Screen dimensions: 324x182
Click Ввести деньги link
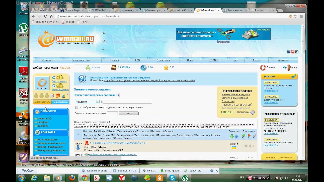click(x=59, y=81)
